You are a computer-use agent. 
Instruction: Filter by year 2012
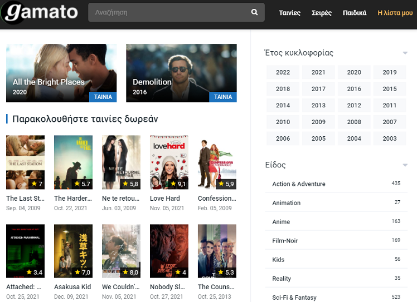pos(354,105)
